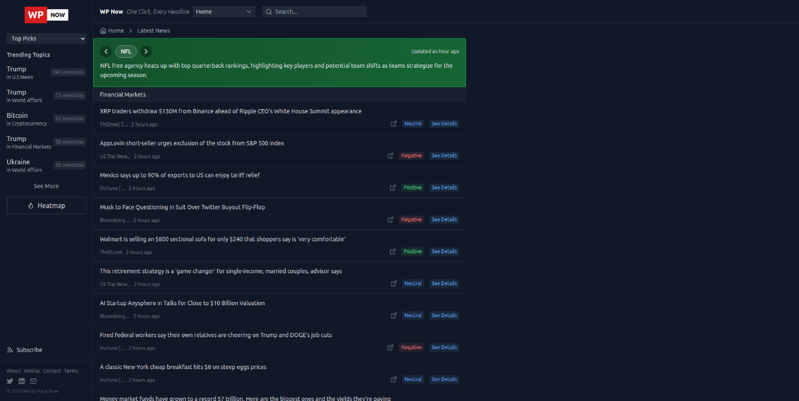This screenshot has width=799, height=401.
Task: Click the email envelope icon in the footer
Action: [x=32, y=381]
